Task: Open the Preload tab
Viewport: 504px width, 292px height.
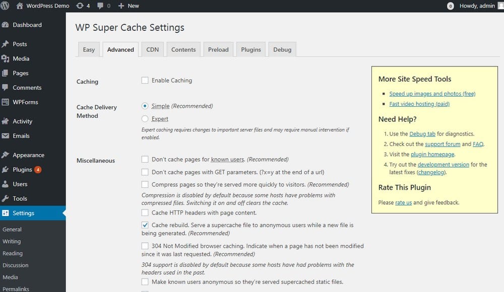Action: pyautogui.click(x=218, y=49)
